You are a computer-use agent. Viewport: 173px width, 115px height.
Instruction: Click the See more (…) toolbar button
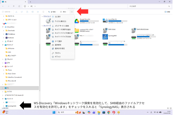click(x=72, y=12)
